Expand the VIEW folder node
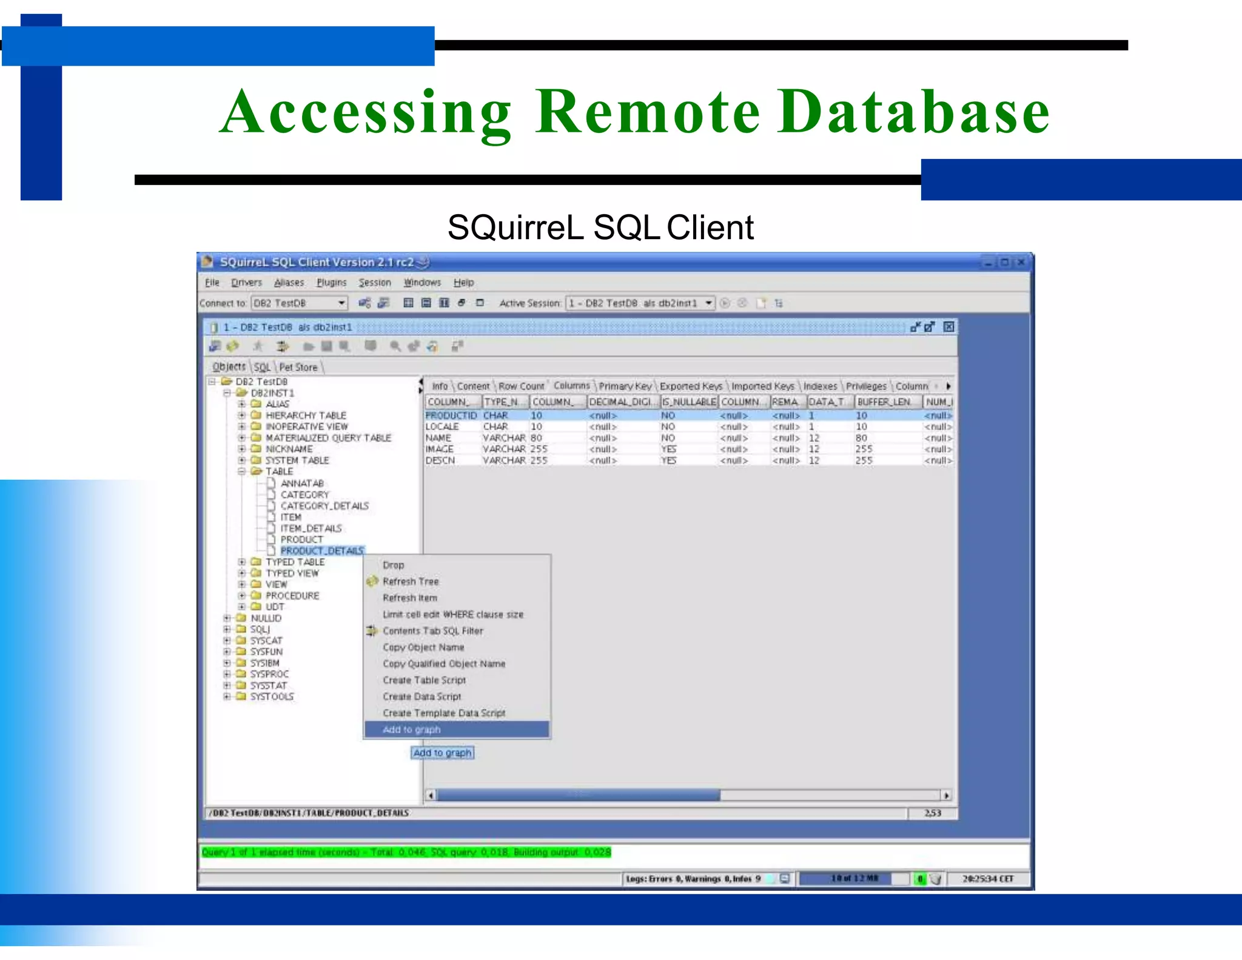1242x960 pixels. click(241, 584)
